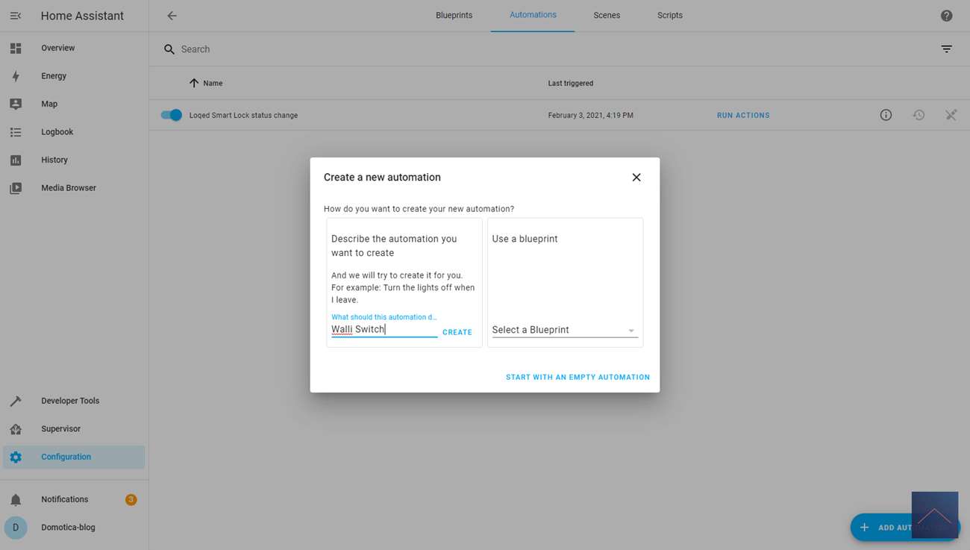Toggle Loqed Smart Lock status change automation
The height and width of the screenshot is (550, 970).
(x=172, y=115)
